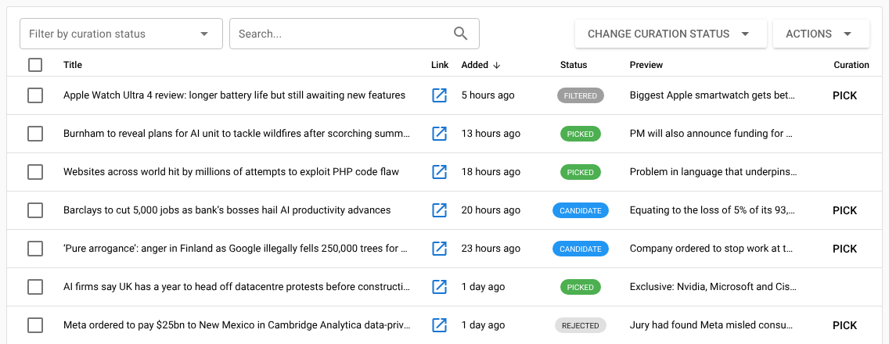The width and height of the screenshot is (889, 344).
Task: Open the Filter by curation status dropdown
Action: click(x=121, y=34)
